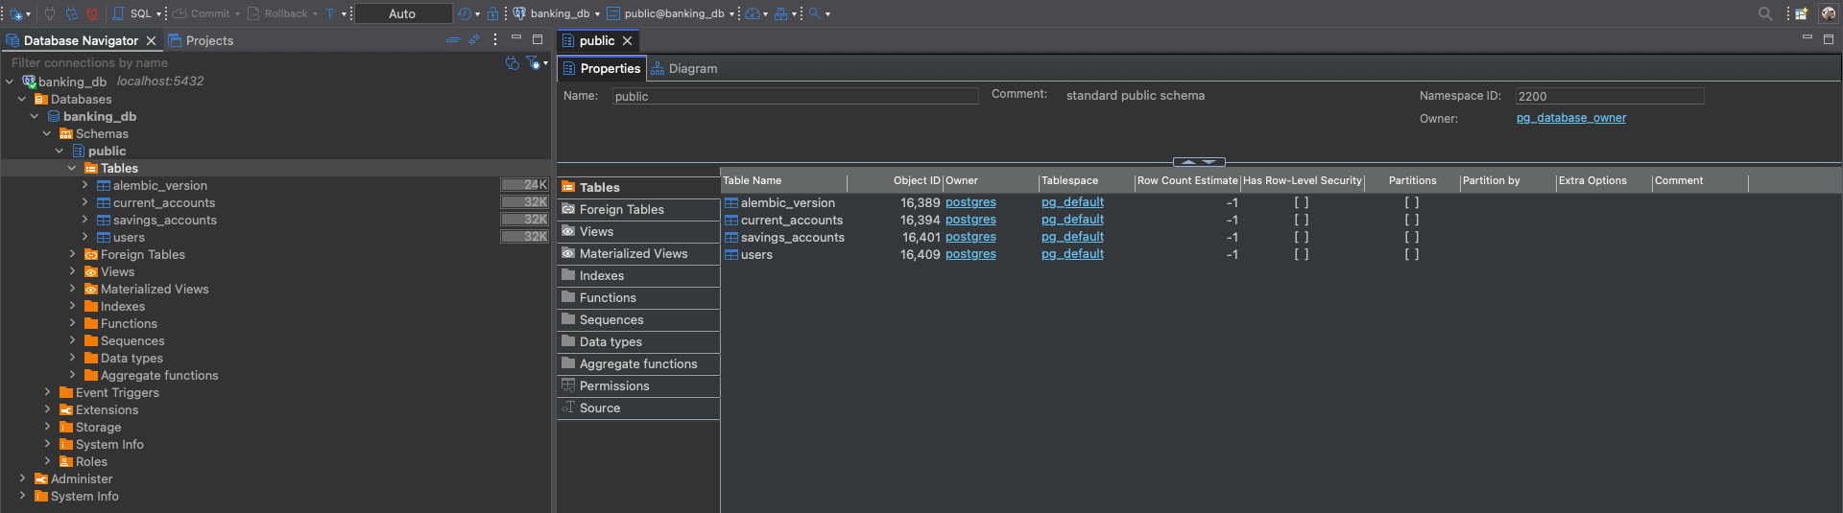Expand alembic_version in the navigator tree
1843x513 pixels.
click(84, 185)
